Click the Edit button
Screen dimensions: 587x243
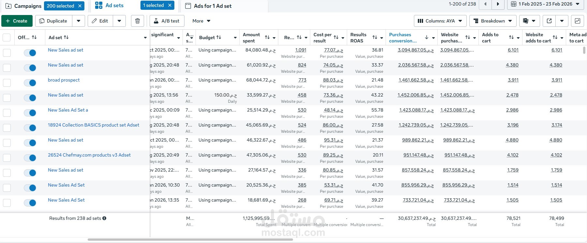coord(100,21)
